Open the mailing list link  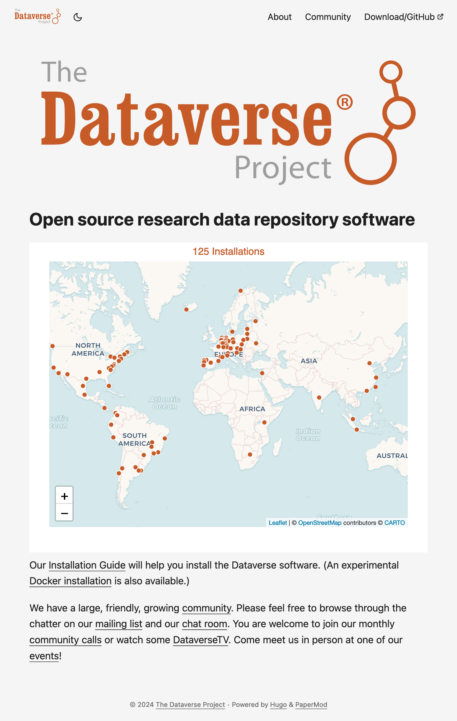[x=119, y=624]
